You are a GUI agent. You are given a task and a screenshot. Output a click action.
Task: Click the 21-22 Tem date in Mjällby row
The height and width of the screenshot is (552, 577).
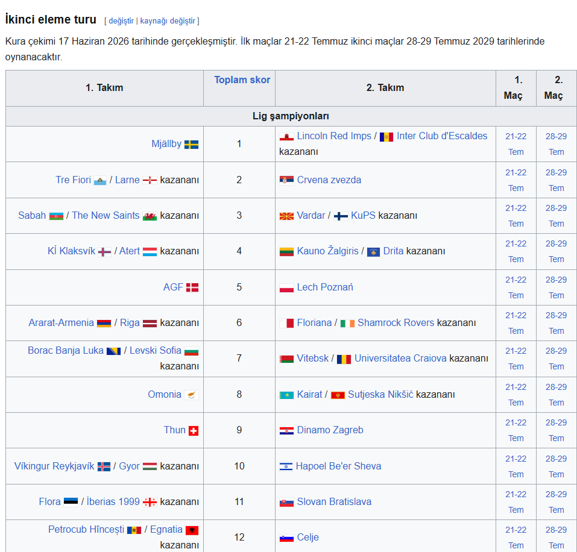coord(516,144)
